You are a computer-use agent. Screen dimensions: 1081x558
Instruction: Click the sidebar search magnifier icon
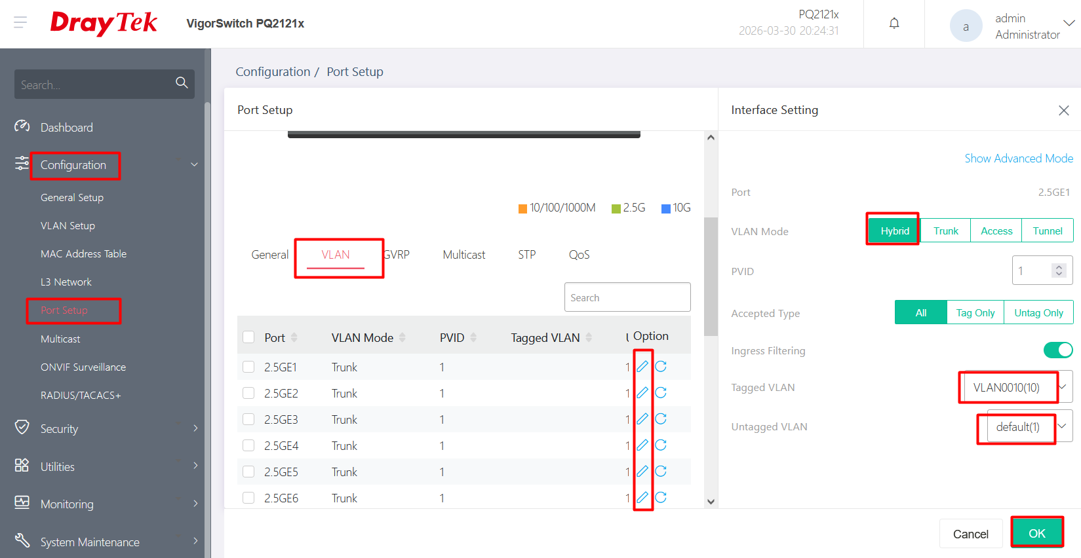point(182,83)
